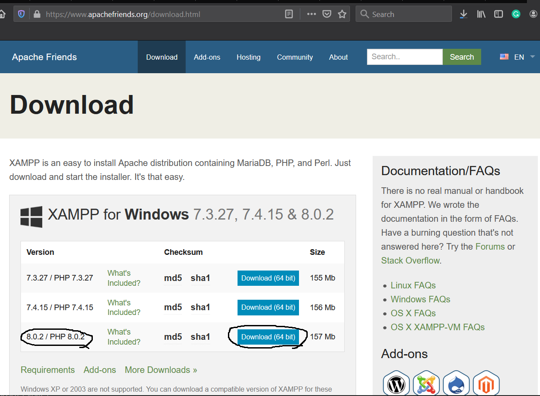The width and height of the screenshot is (540, 396).
Task: Open the Community nav menu item
Action: click(x=295, y=57)
